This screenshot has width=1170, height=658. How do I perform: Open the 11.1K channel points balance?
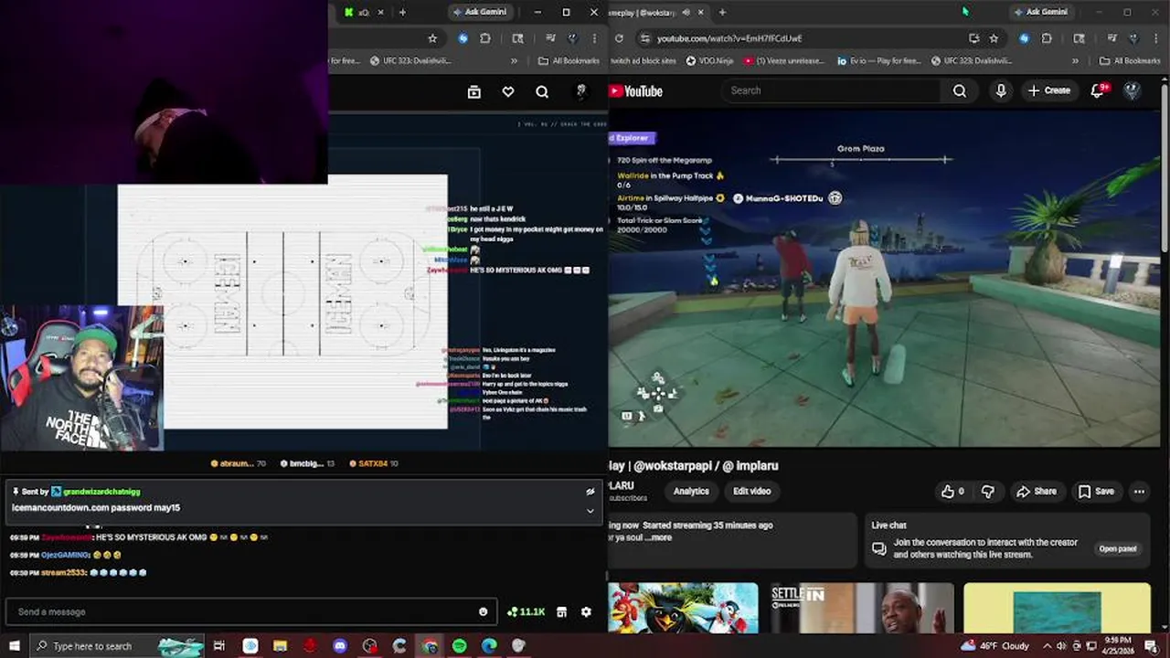pos(526,612)
